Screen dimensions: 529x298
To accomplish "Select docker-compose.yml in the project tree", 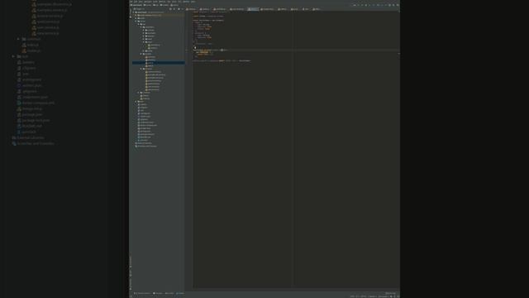I will (148, 125).
